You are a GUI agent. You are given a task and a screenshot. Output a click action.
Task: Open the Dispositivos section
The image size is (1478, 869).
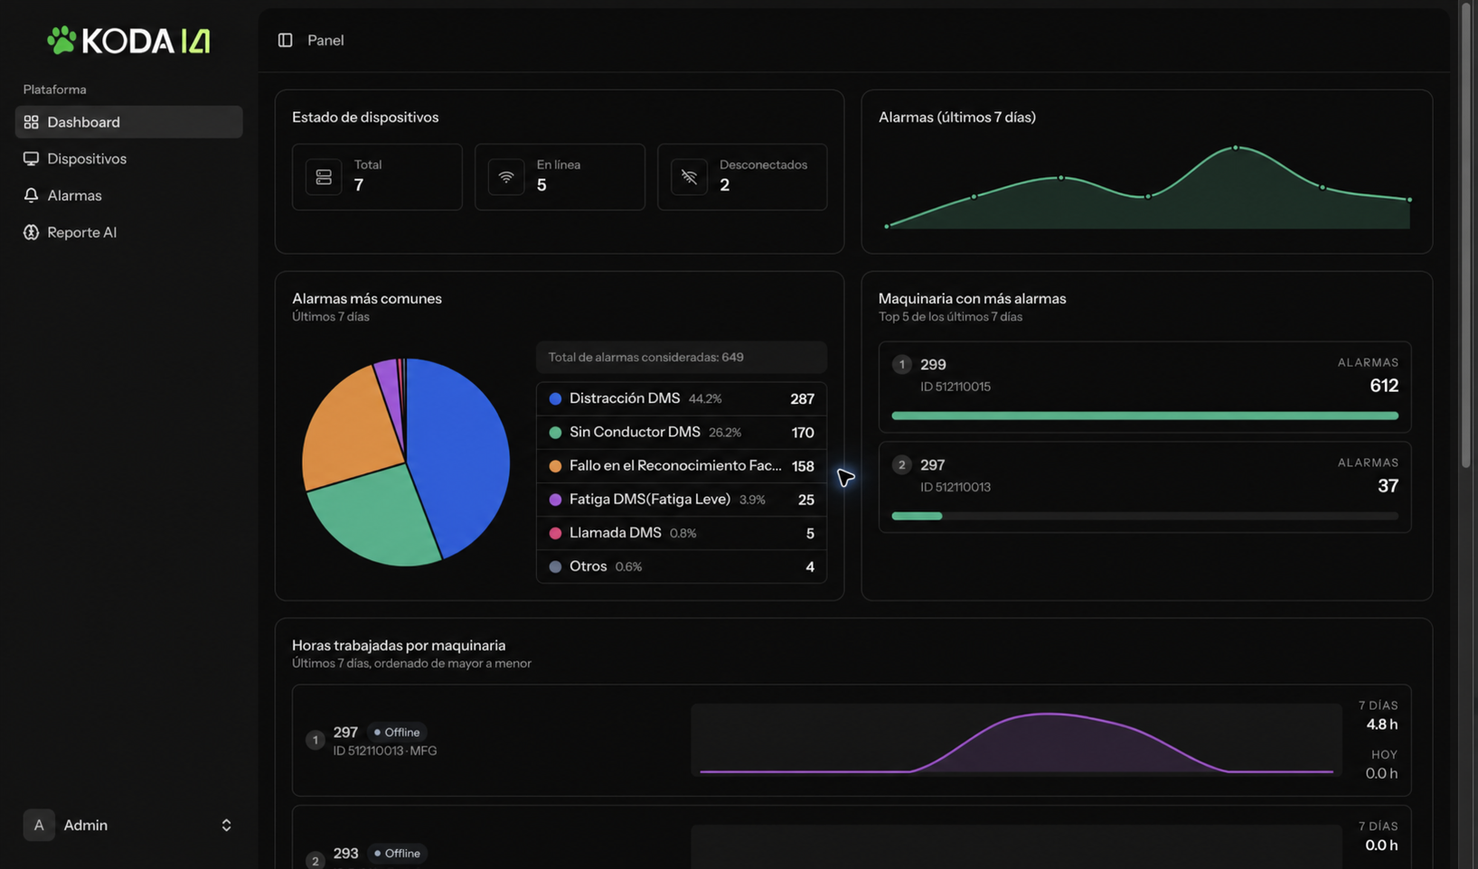tap(128, 158)
